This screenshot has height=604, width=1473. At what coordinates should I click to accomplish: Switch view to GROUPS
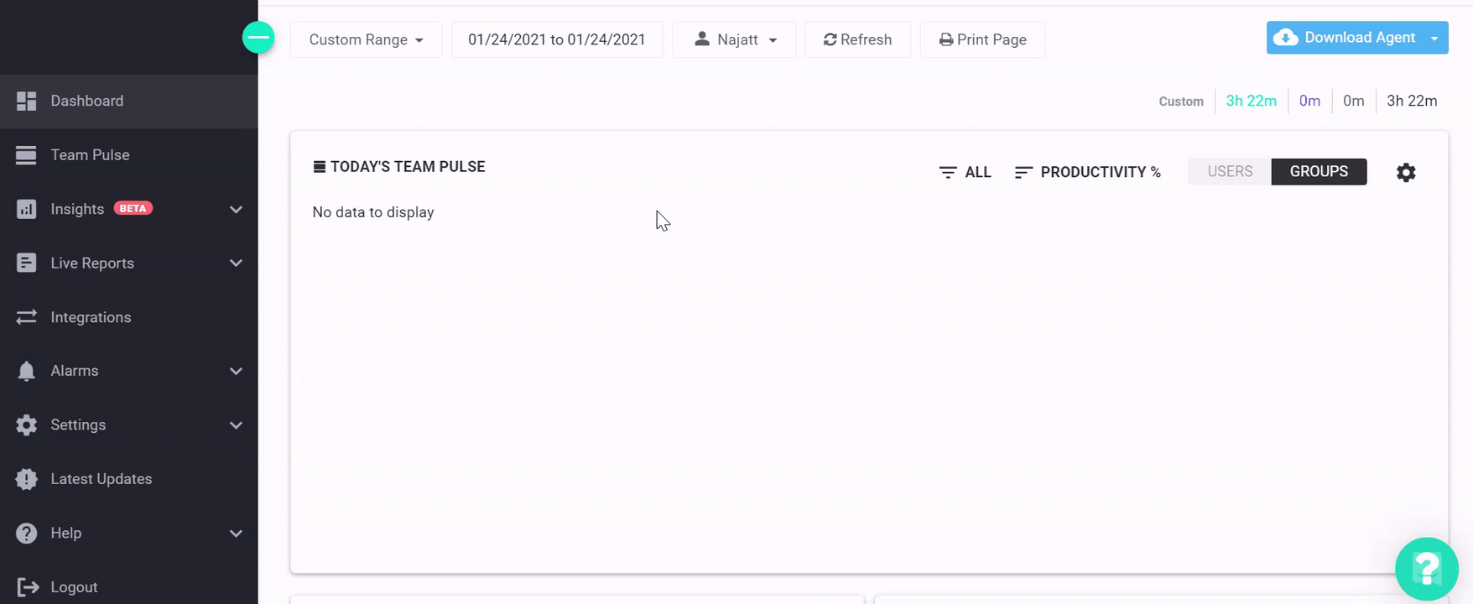(x=1319, y=171)
